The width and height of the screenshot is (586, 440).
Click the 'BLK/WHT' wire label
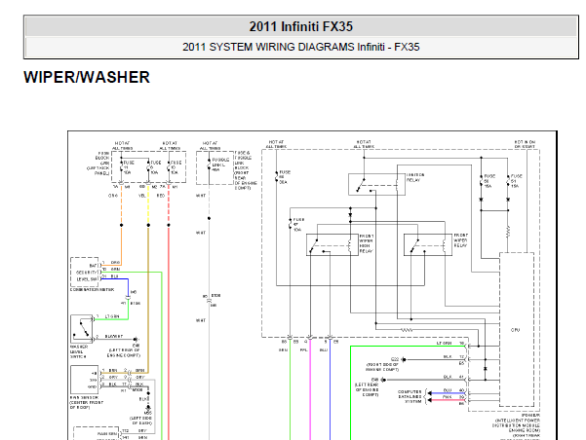[x=114, y=336]
